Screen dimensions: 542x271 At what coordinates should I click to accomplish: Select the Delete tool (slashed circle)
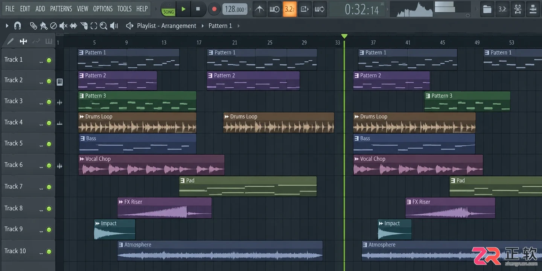(x=53, y=26)
